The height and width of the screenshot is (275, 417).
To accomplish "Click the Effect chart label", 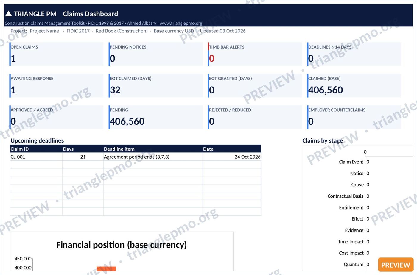I will coord(357,219).
